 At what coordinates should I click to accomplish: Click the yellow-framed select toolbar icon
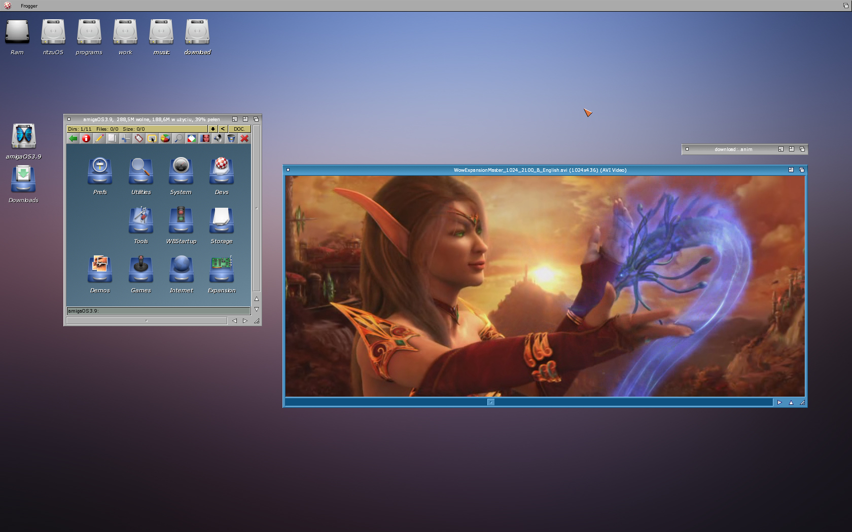click(152, 138)
